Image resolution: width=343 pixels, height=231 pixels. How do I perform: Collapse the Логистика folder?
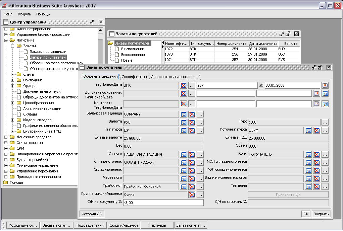[6, 40]
